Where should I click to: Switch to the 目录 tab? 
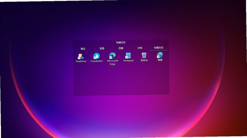point(102,49)
